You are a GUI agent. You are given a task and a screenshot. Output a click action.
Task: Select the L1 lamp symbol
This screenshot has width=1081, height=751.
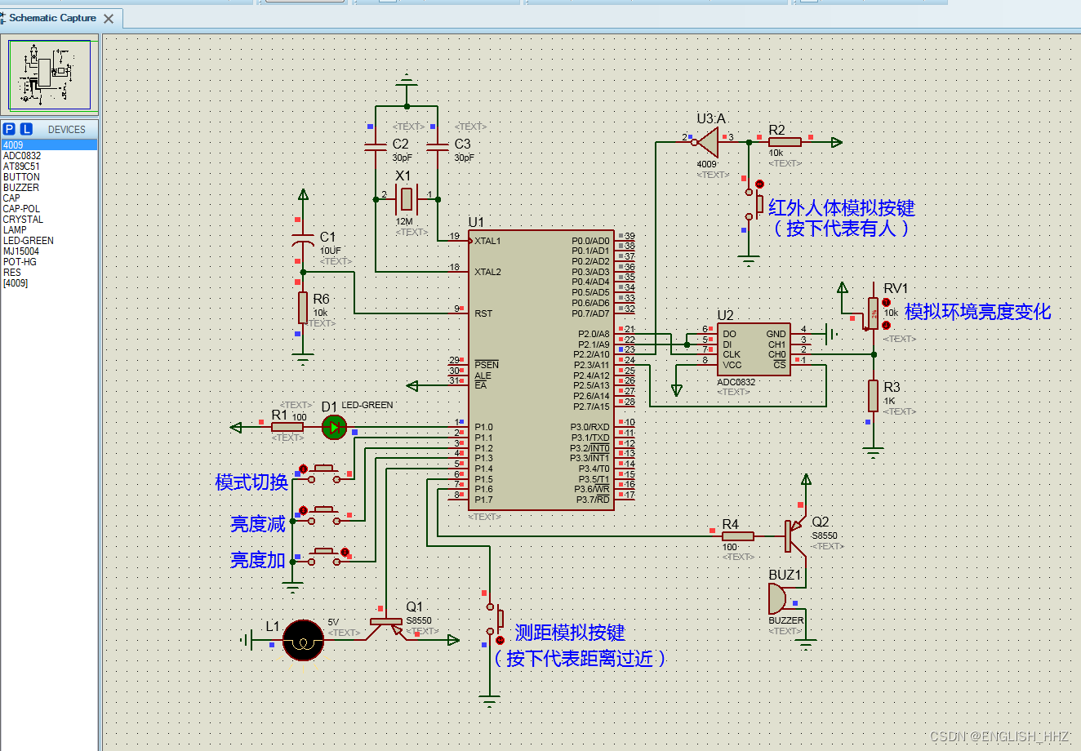click(303, 640)
